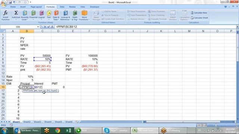
Task: Click the Name Manager button
Action: pyautogui.click(x=96, y=15)
